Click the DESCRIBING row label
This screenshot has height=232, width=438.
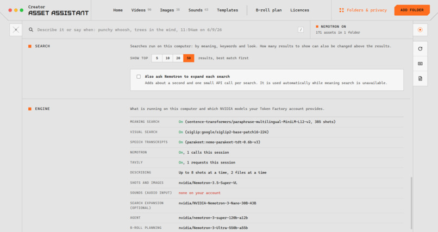[x=140, y=173]
